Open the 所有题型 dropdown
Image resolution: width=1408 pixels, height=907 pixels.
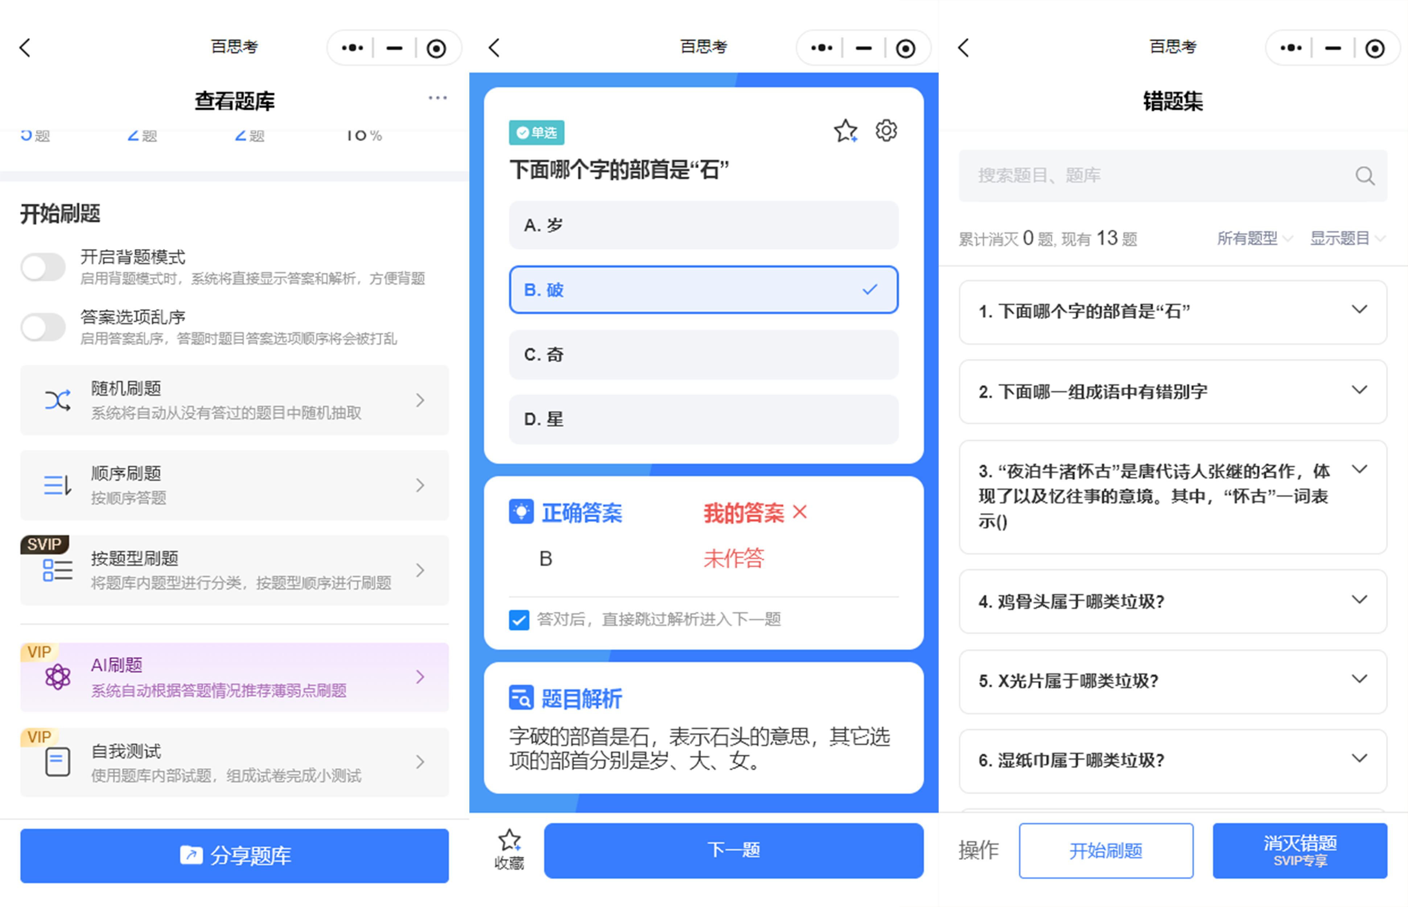coord(1254,238)
